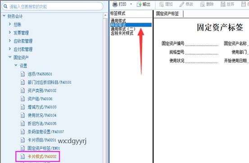The width and height of the screenshot is (249, 163).
Task: Open 固定资产标签/EM01 item
Action: click(x=44, y=149)
